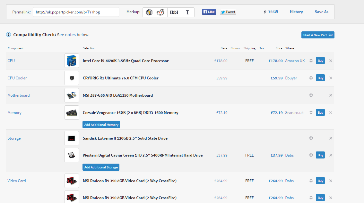Open Amazon UK merchant link

295,61
